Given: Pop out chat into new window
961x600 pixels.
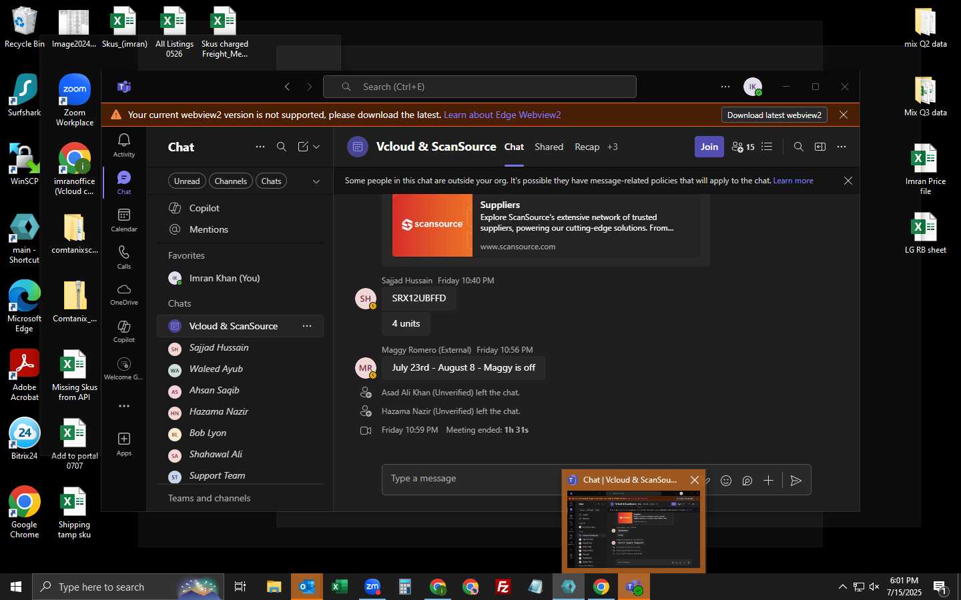Looking at the screenshot, I should tap(820, 147).
